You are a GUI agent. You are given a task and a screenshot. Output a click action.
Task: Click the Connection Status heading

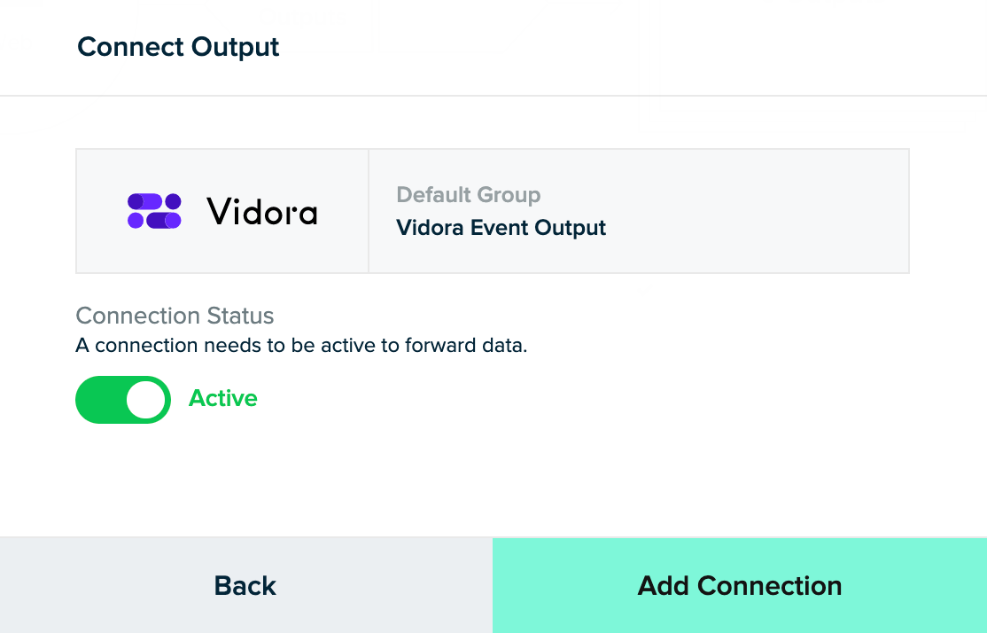tap(175, 316)
